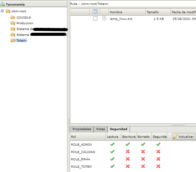Toggle ROLE_CALIDAD Escritura permission

(x=128, y=152)
